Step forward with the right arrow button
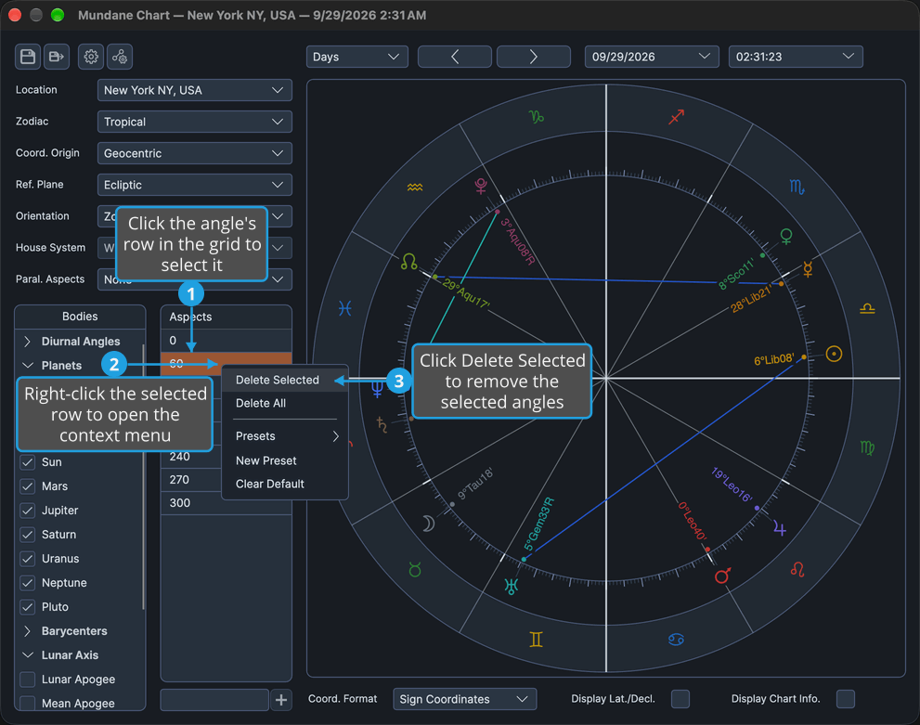The width and height of the screenshot is (920, 725). pyautogui.click(x=534, y=57)
